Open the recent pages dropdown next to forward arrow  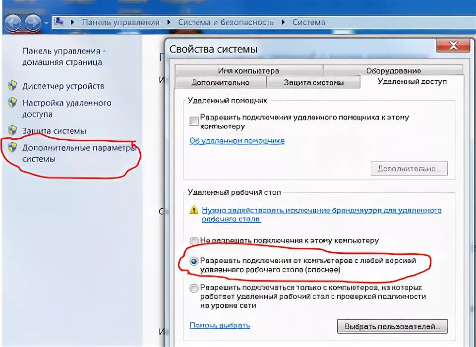[x=46, y=23]
